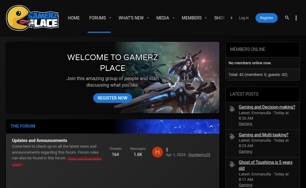Click the Gamerz Place duck logo
Image resolution: width=306 pixels, height=188 pixels.
click(x=32, y=18)
